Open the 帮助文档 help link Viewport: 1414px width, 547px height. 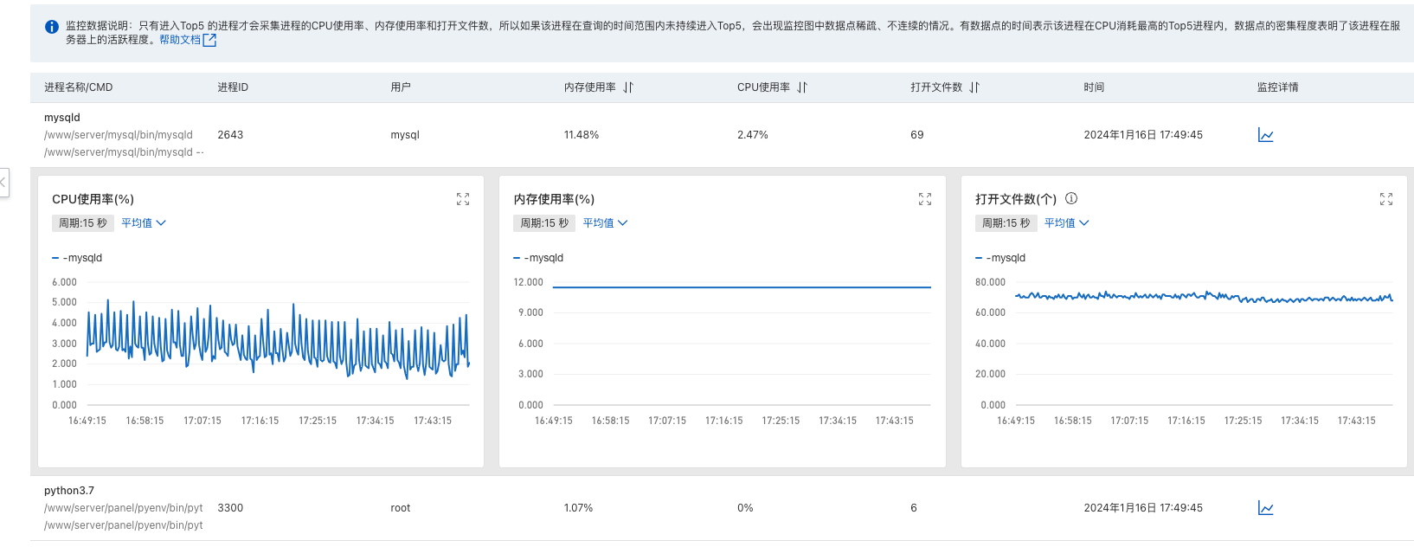[x=180, y=40]
